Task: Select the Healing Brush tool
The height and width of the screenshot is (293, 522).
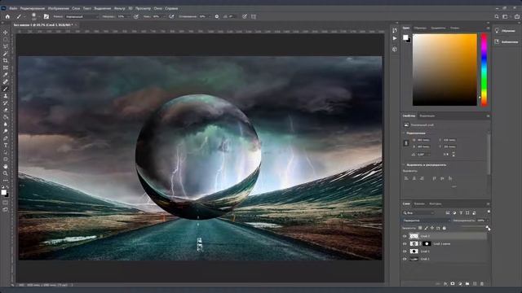Action: coord(6,81)
